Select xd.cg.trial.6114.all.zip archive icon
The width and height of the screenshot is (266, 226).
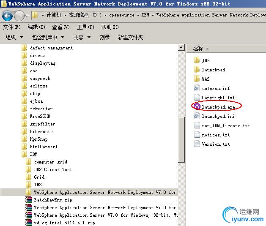point(29,223)
